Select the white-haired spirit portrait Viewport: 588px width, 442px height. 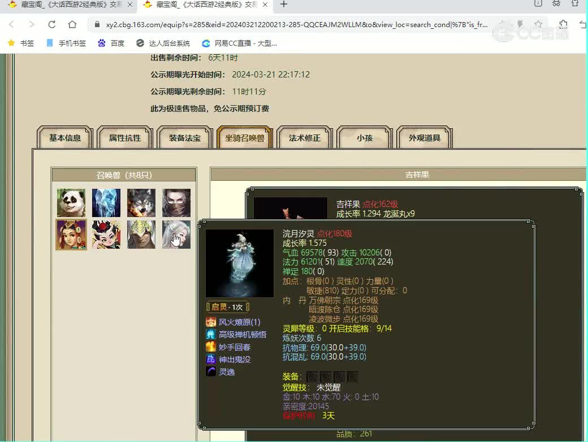pos(176,235)
